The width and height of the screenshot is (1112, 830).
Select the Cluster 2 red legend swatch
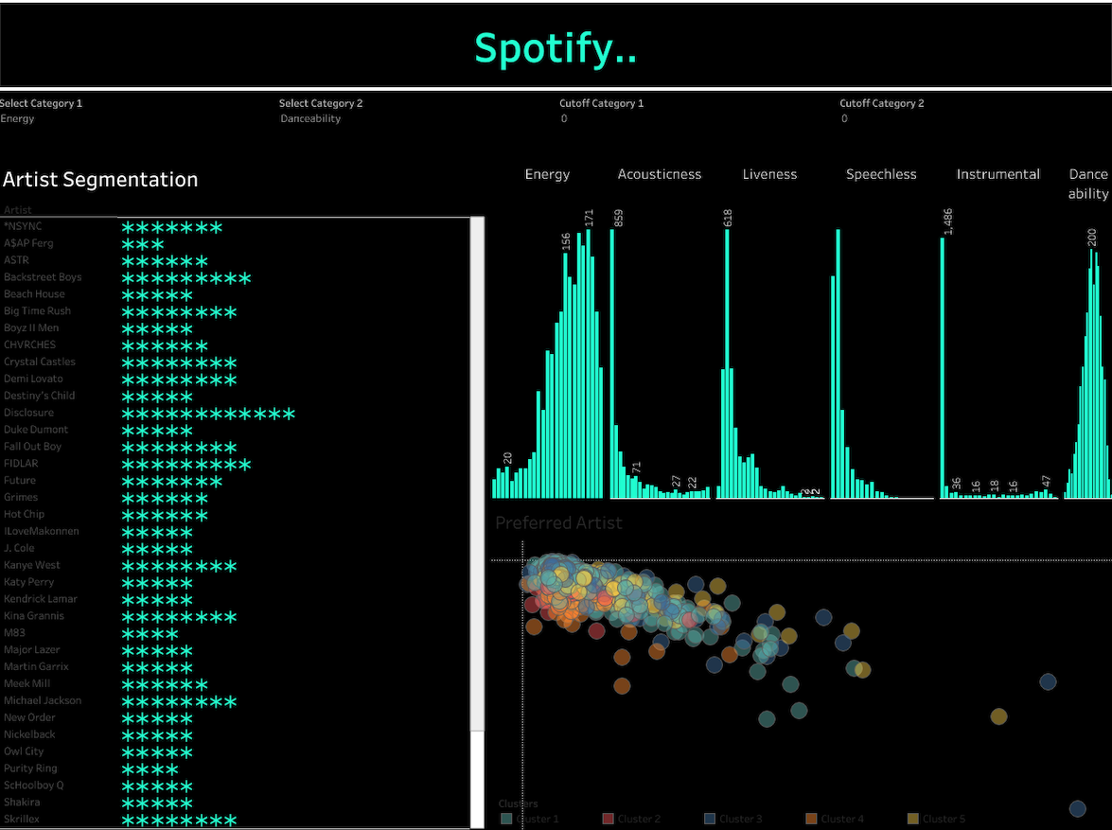coord(609,819)
